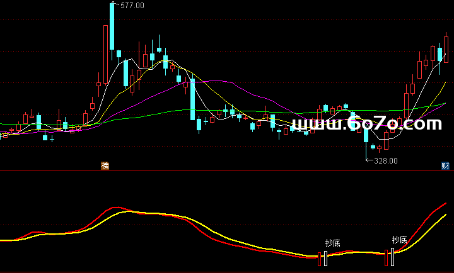The image size is (454, 273).
Task: Click the 577.00 high price label
Action: click(x=132, y=6)
